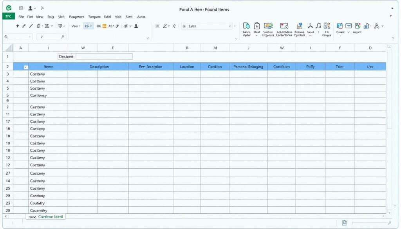This screenshot has width=401, height=229.
Task: Click the Sacton Crgpoas ribbon icon
Action: click(268, 29)
